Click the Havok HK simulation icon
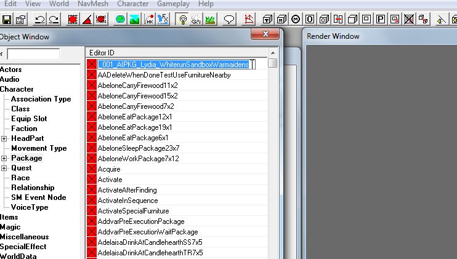The height and width of the screenshot is (259, 457). (148, 20)
